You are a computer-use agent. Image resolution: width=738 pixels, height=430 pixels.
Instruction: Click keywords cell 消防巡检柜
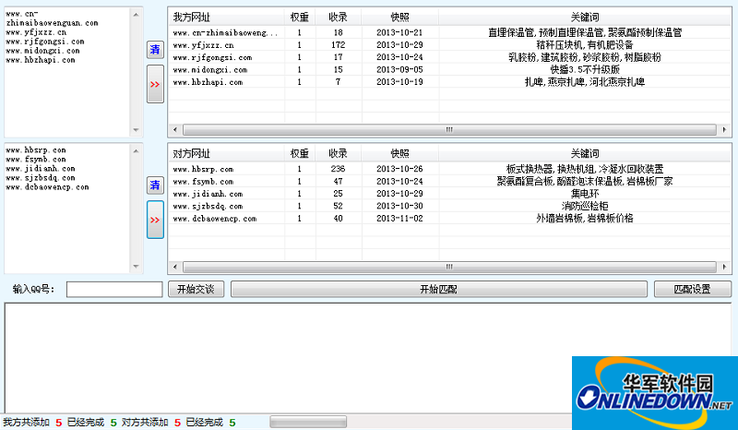[x=585, y=206]
